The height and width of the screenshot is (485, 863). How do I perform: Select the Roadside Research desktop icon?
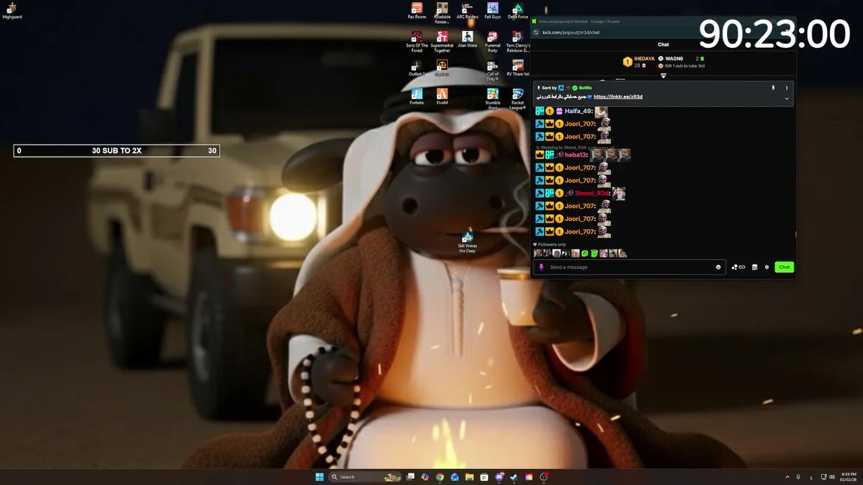coord(442,13)
